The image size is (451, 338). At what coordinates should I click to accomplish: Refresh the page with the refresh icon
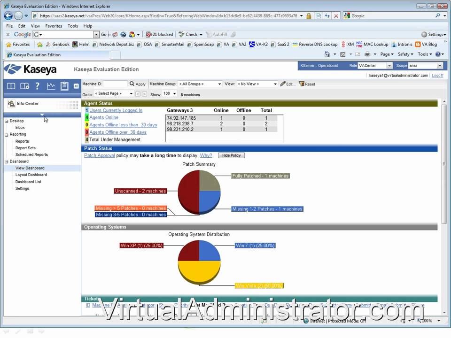click(327, 16)
